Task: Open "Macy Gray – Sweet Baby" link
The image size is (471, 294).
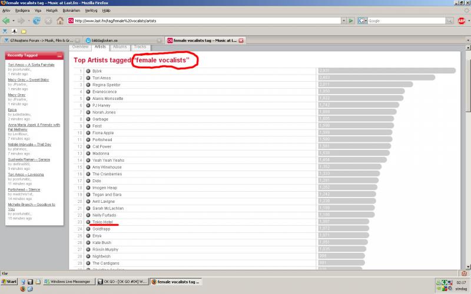Action: [x=27, y=78]
